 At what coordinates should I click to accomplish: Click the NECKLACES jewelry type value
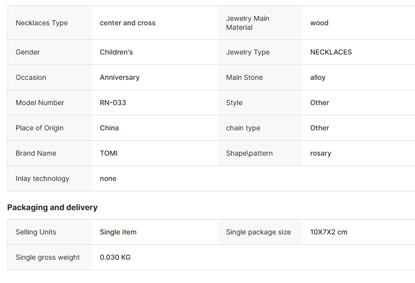pyautogui.click(x=331, y=52)
